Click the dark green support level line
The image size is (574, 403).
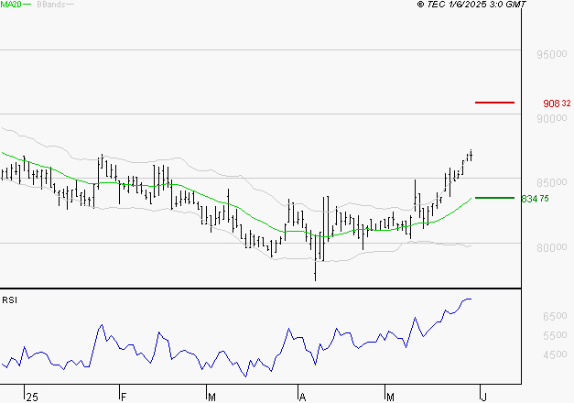point(494,198)
